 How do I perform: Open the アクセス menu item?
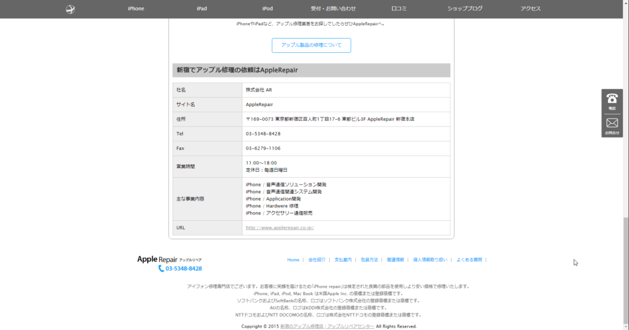click(x=531, y=9)
